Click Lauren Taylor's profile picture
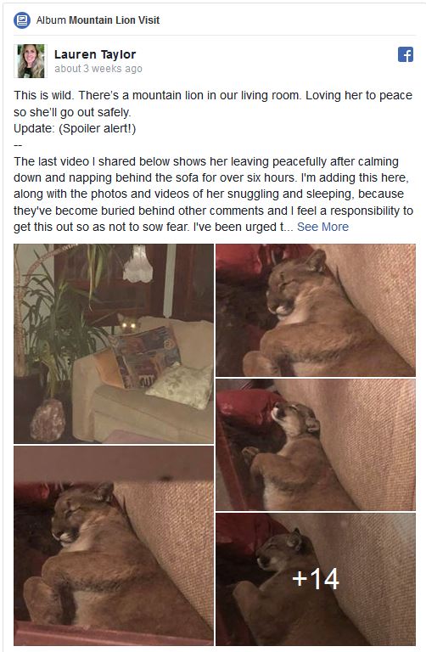This screenshot has width=426, height=652. click(31, 61)
